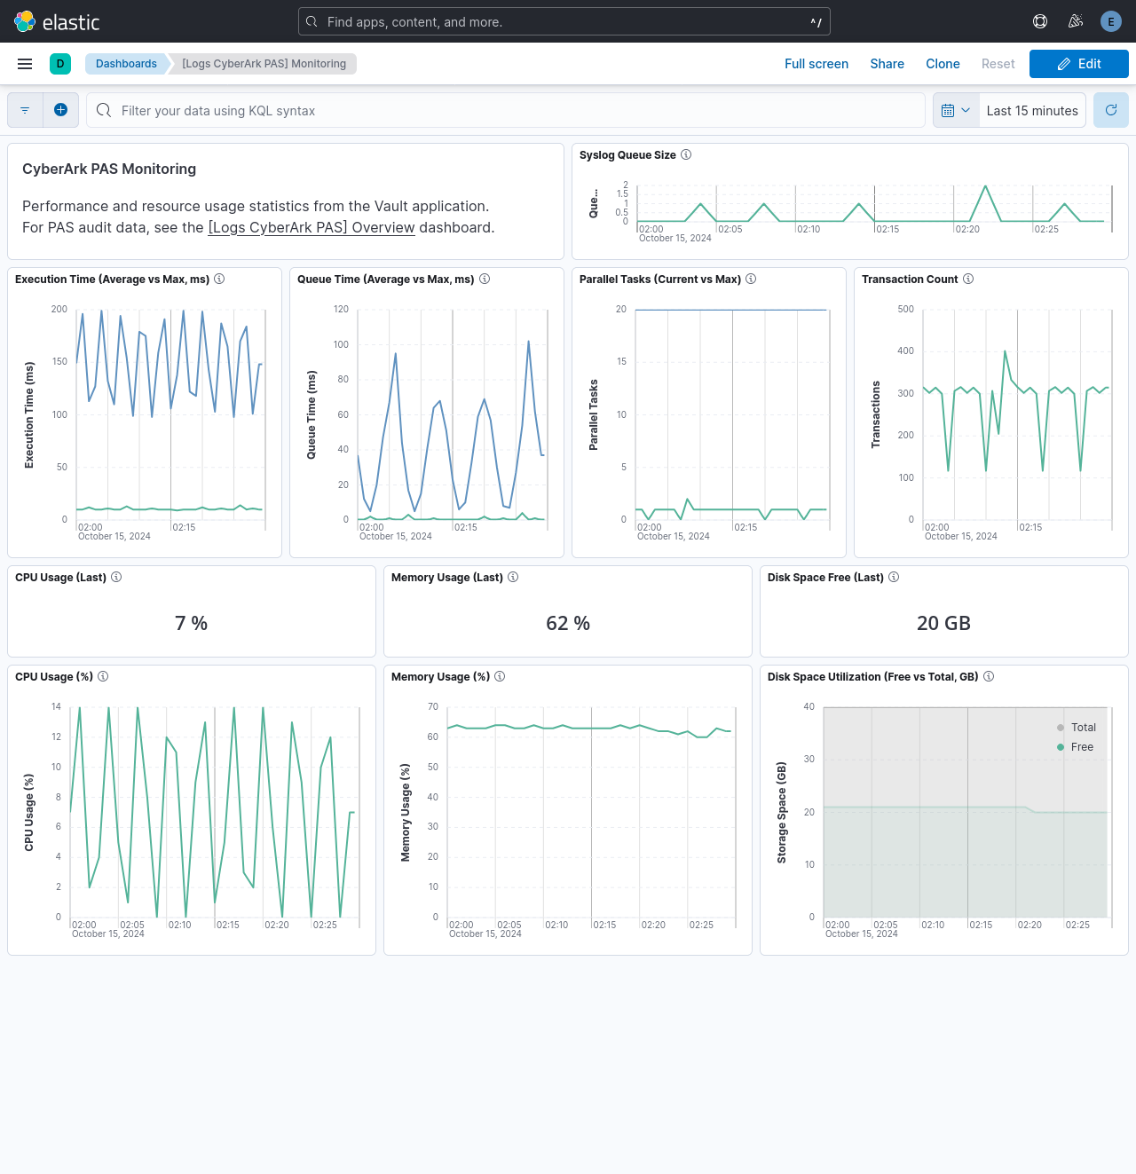Click the user avatar E
1136x1174 pixels.
pos(1110,20)
